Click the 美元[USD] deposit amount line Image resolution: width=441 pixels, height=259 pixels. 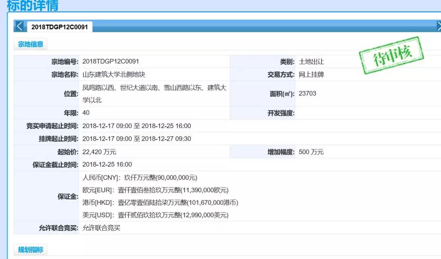155,215
